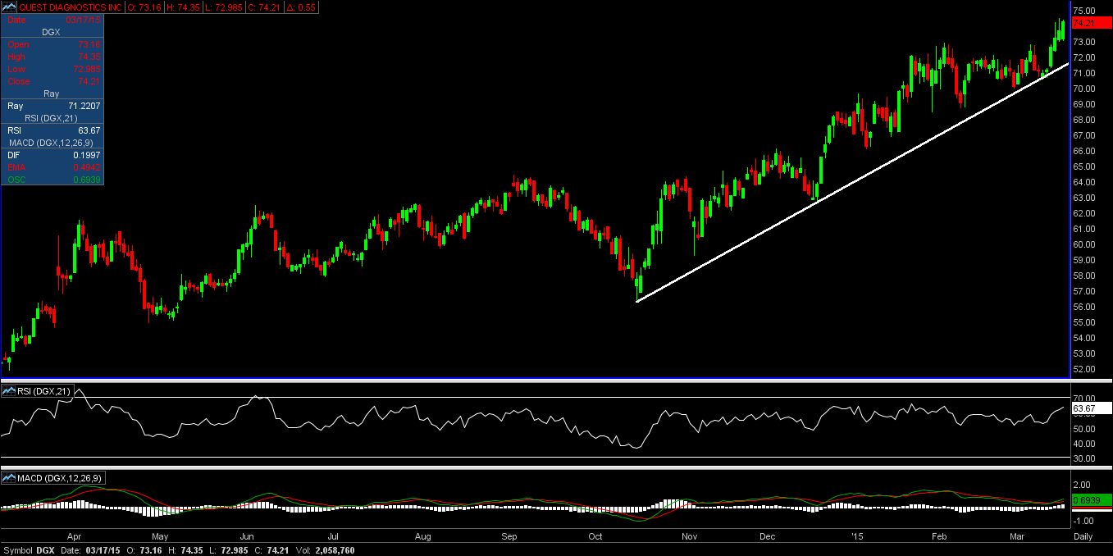
Task: Select the white trendline ray on price chart
Action: pyautogui.click(x=852, y=181)
